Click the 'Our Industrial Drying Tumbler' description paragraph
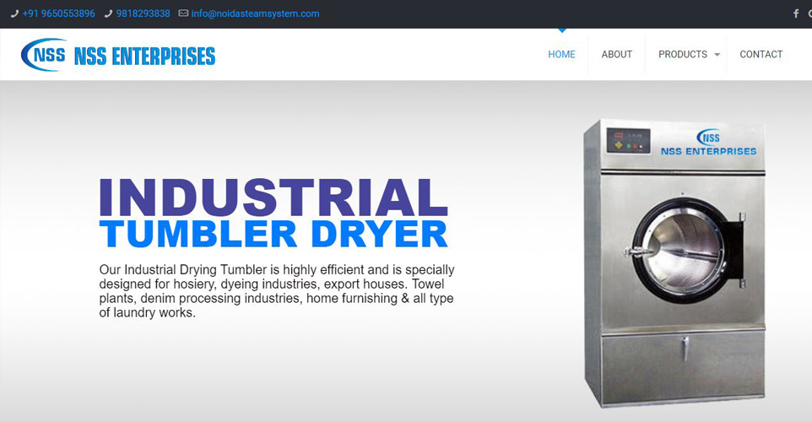This screenshot has width=812, height=422. 277,291
